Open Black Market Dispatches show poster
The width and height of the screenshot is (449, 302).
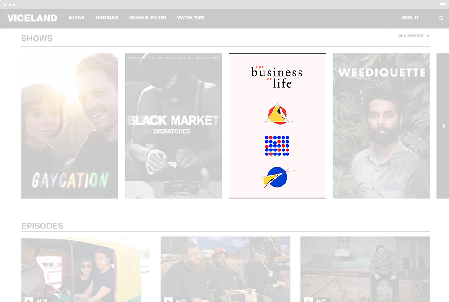173,126
